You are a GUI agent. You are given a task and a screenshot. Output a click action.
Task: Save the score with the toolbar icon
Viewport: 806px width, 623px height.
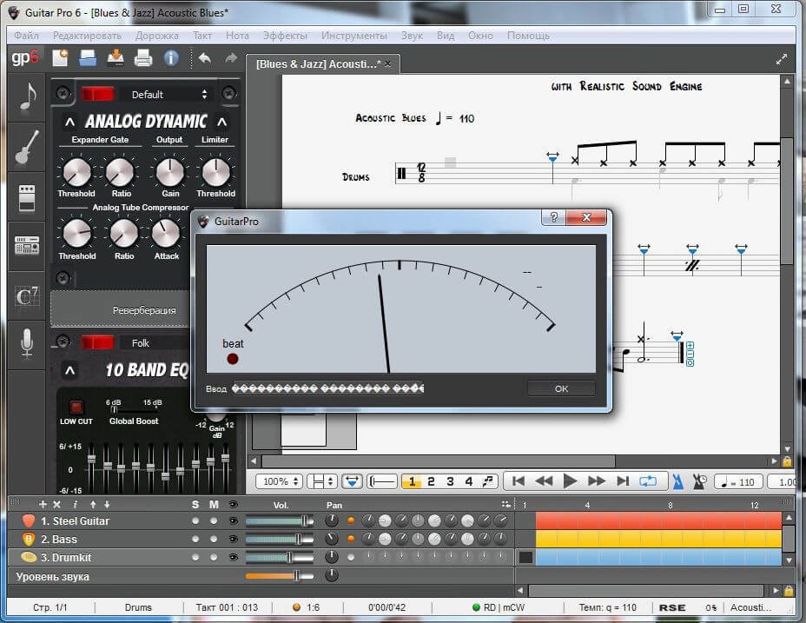pos(116,58)
